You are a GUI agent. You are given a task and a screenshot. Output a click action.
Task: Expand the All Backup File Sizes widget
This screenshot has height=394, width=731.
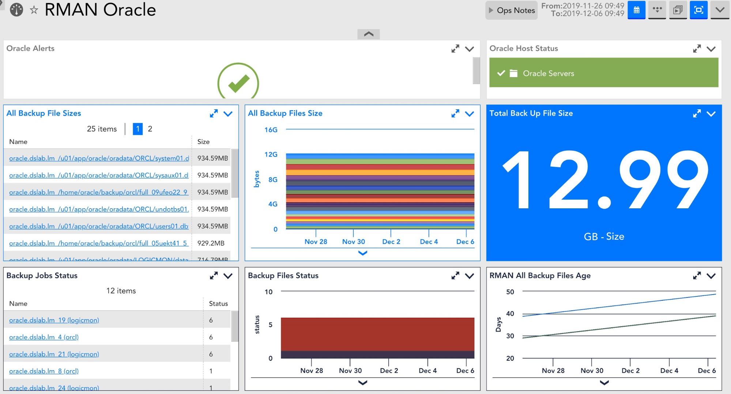pos(214,114)
